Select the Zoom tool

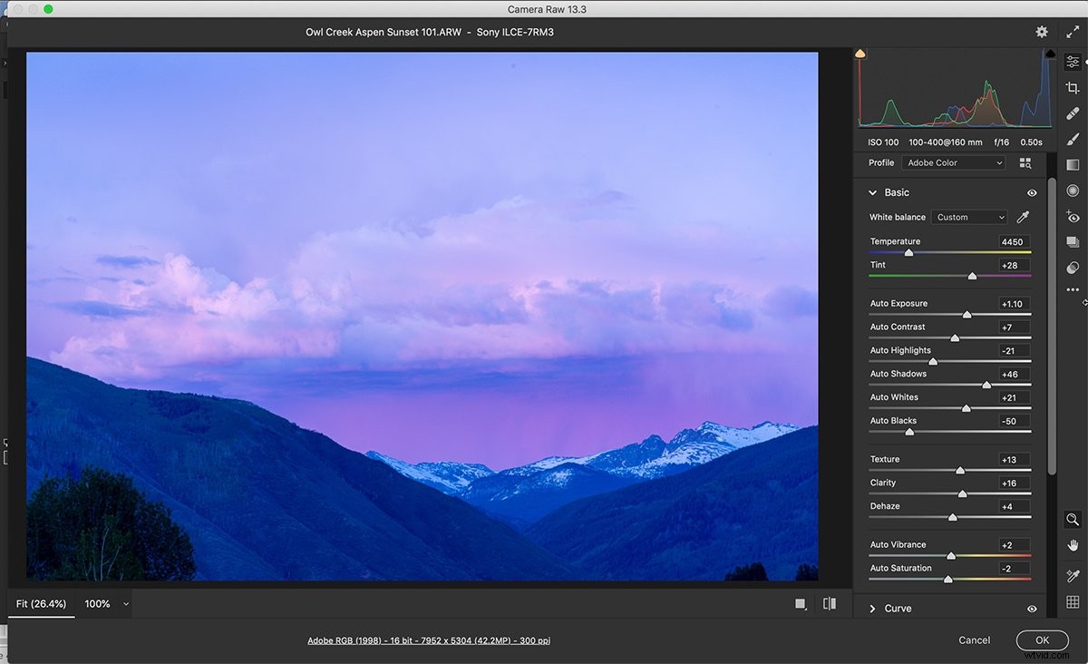click(1073, 520)
